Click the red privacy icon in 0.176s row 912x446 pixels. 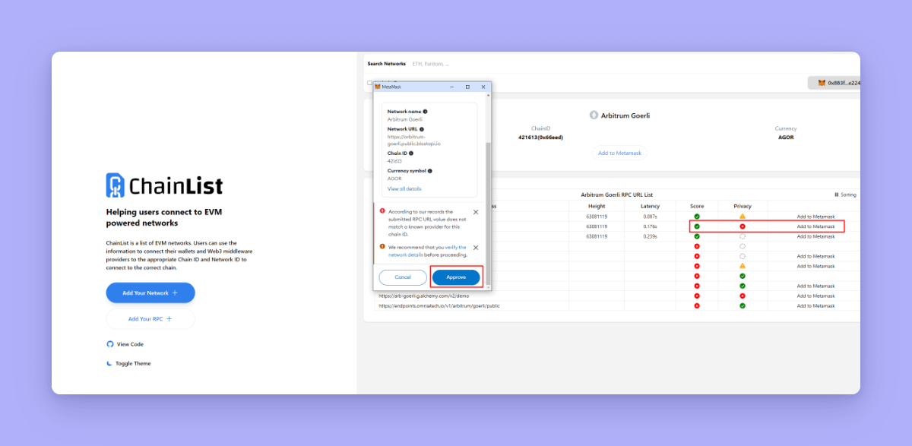(x=743, y=226)
